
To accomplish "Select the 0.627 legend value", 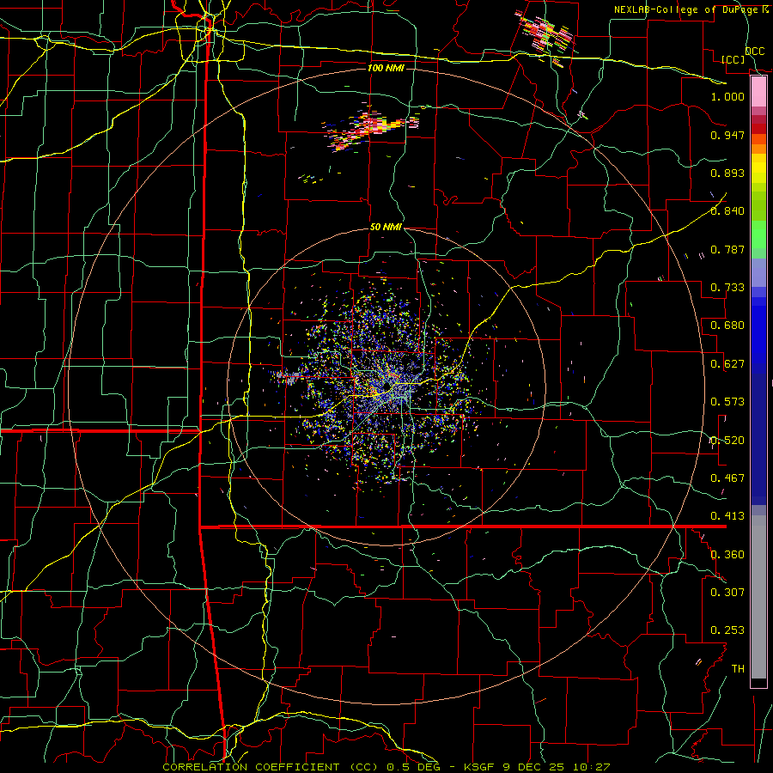I will tap(727, 364).
